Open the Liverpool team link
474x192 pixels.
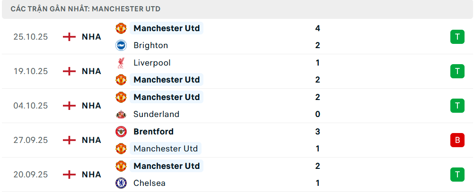[152, 63]
